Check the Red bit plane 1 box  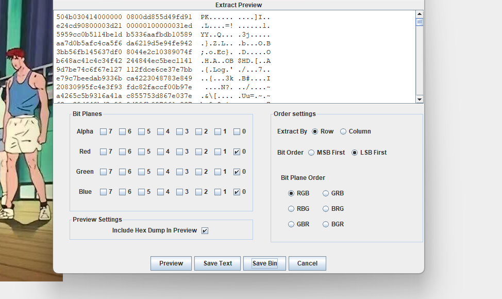point(217,152)
